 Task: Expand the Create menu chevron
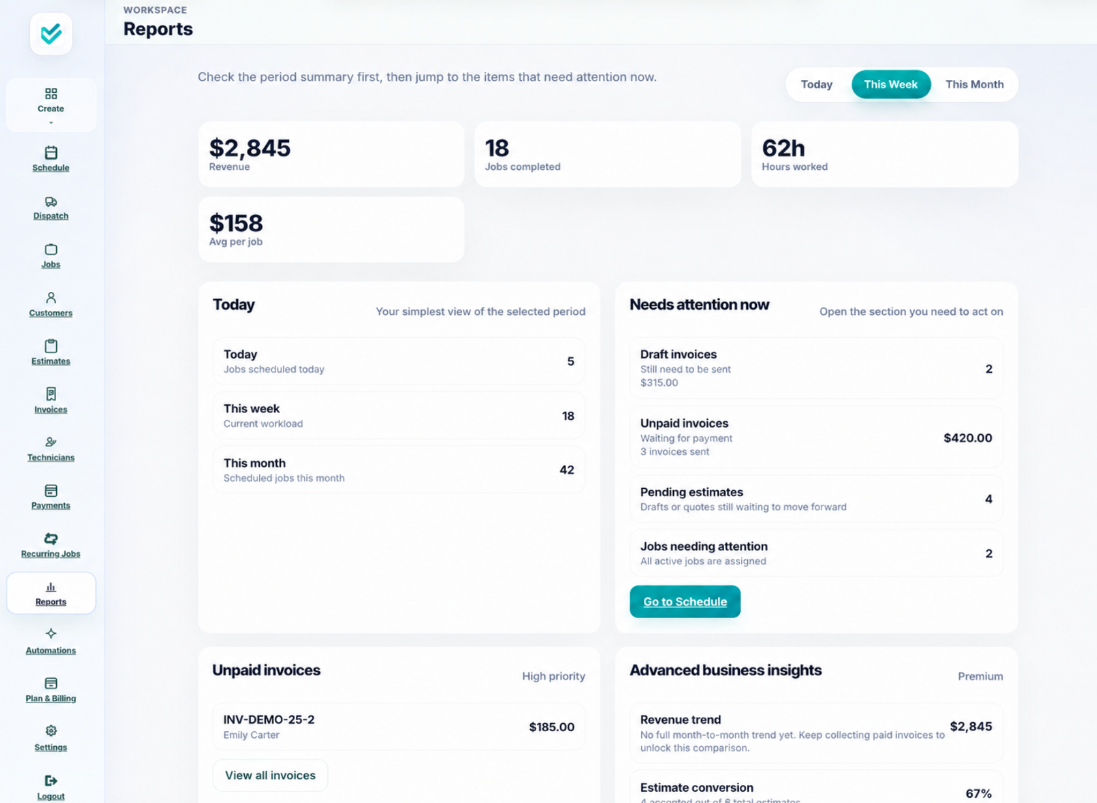[x=51, y=123]
